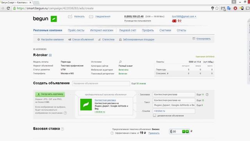Click the second Текст input line
250x141 pixels.
[x=174, y=105]
